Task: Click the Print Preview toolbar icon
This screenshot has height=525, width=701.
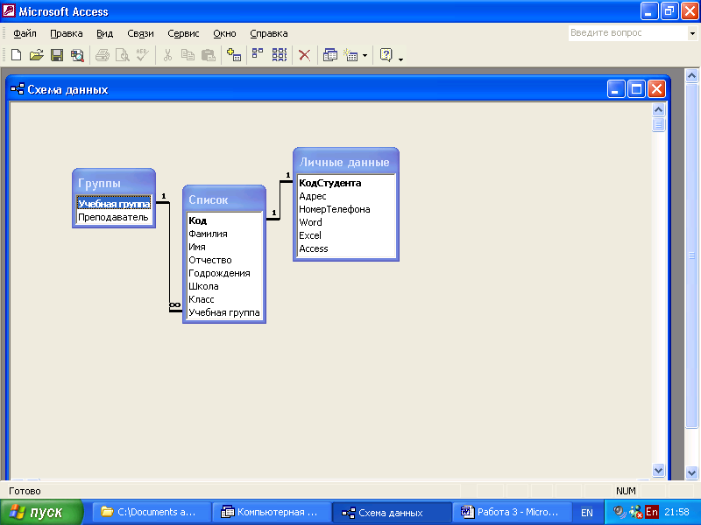Action: (122, 55)
